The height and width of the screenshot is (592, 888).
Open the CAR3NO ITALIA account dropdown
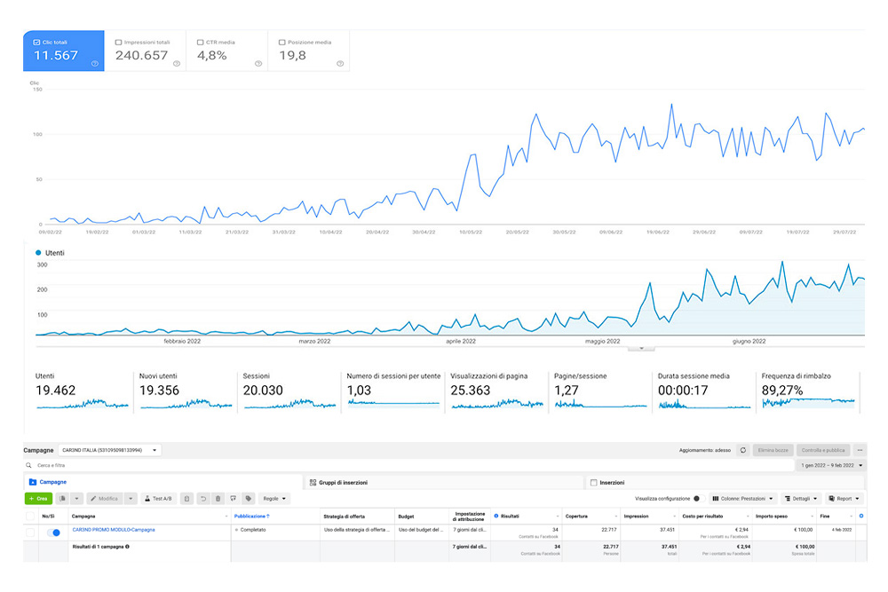click(x=109, y=450)
